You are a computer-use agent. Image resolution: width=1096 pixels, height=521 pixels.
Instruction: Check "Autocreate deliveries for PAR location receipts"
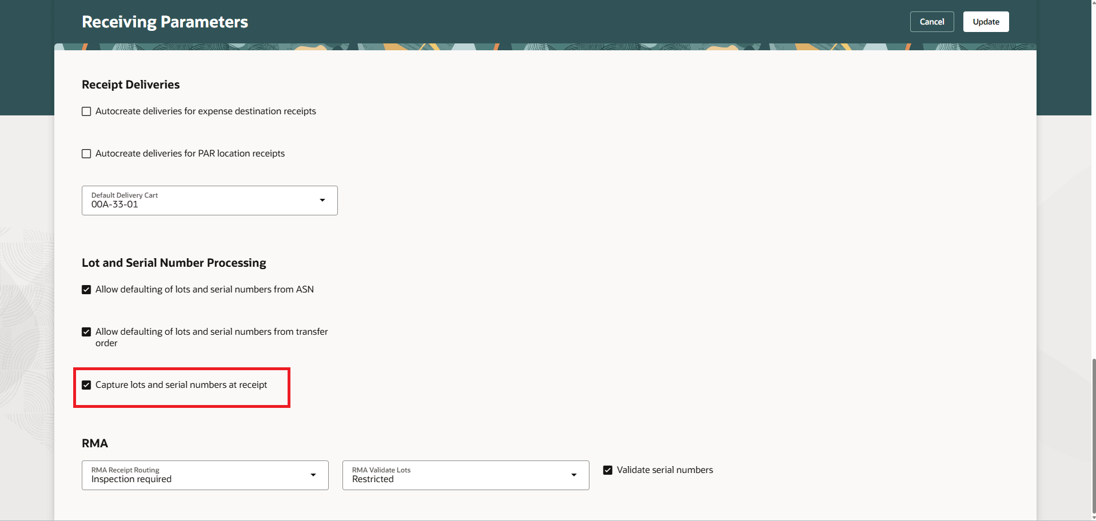[x=86, y=153]
